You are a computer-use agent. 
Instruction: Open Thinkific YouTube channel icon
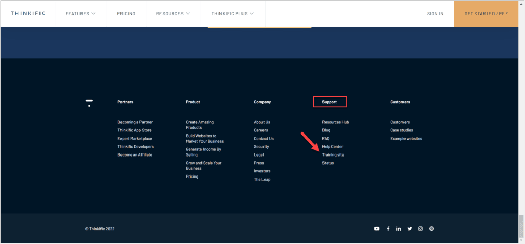click(x=377, y=229)
